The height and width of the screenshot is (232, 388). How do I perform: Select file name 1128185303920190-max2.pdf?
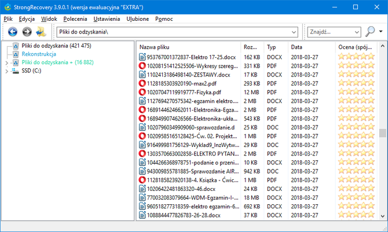(x=182, y=83)
